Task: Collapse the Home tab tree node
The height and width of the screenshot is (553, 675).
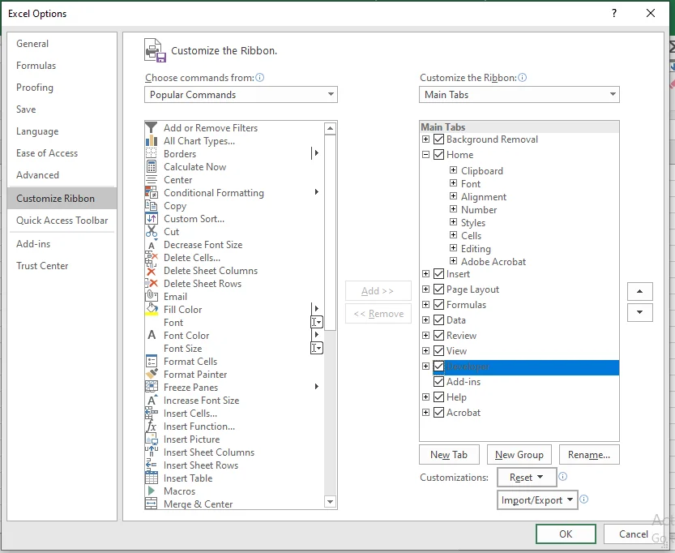Action: (x=425, y=154)
